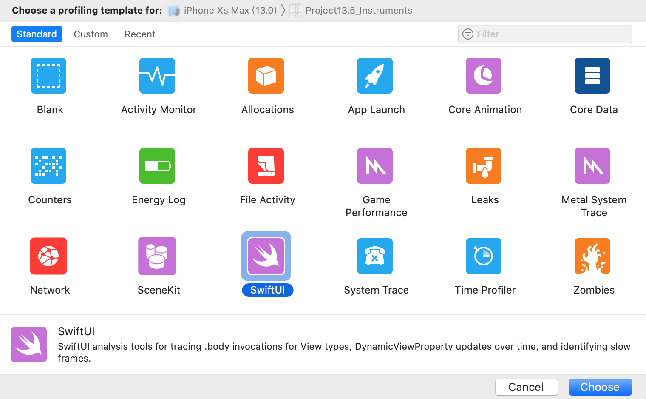Click the SwiftUI description paragraph text
Screen dimensions: 646x399
click(x=344, y=352)
